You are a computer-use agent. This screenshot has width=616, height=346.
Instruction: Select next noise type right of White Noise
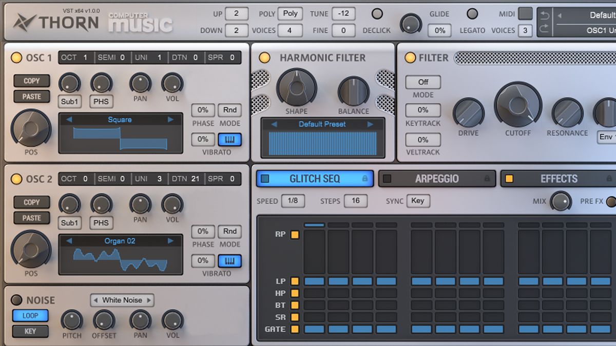tap(149, 300)
